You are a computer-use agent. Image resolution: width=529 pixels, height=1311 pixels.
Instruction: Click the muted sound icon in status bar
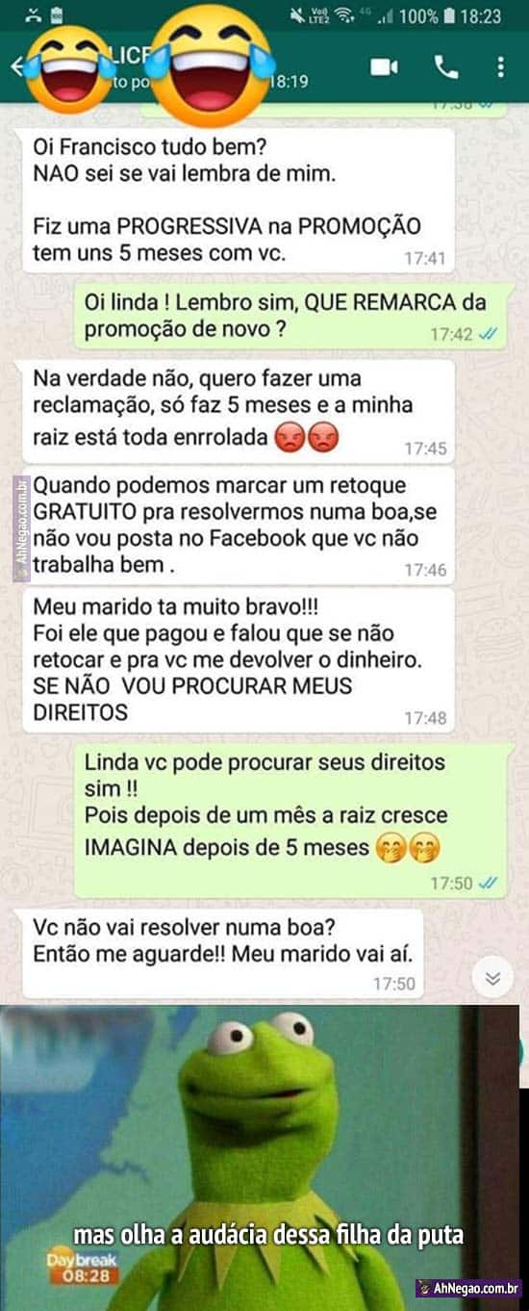[x=292, y=16]
